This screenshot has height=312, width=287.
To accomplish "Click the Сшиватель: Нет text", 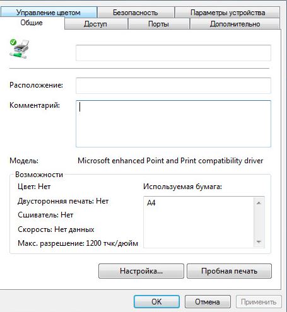I will tap(45, 215).
